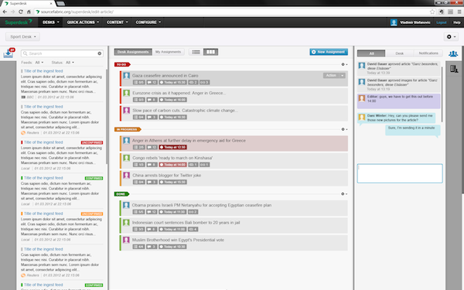Click author avatar of Gaza ceasefire assignment
This screenshot has height=290, width=464.
pyautogui.click(x=126, y=76)
